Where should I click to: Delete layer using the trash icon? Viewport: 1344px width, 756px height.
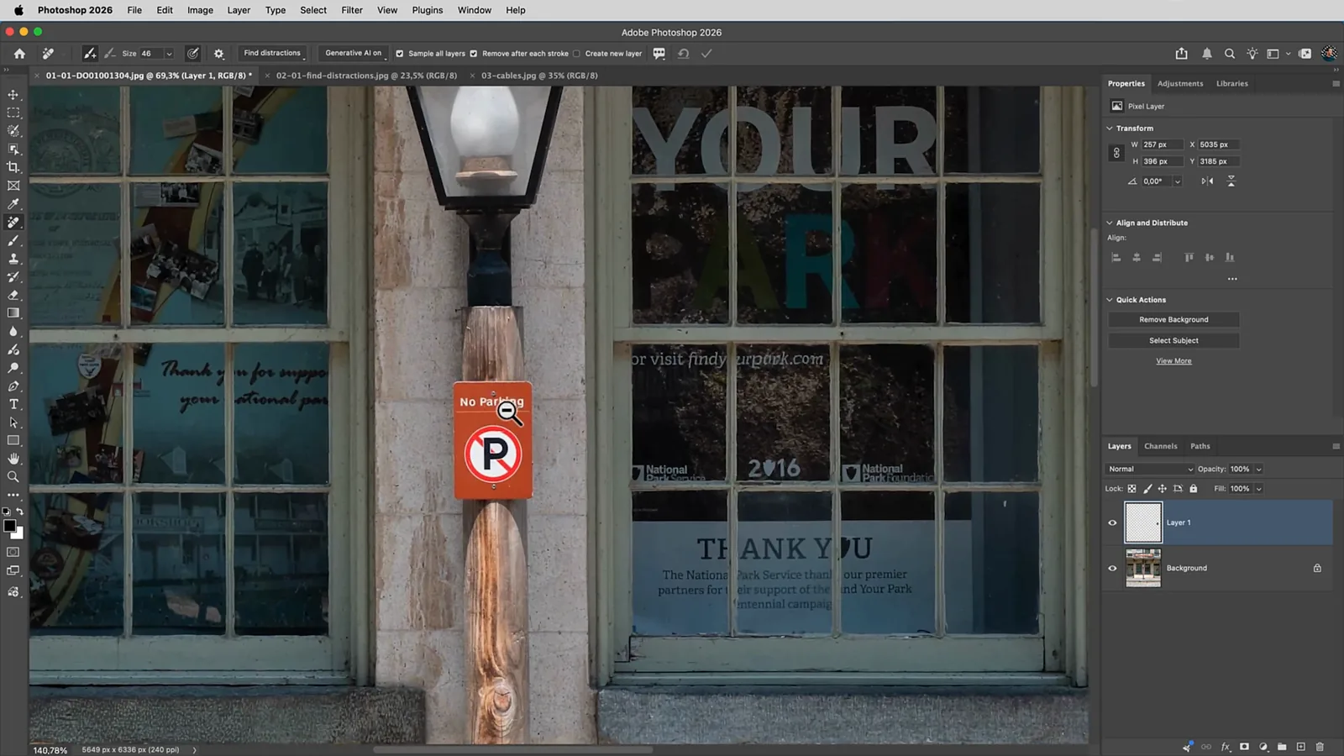click(x=1320, y=746)
